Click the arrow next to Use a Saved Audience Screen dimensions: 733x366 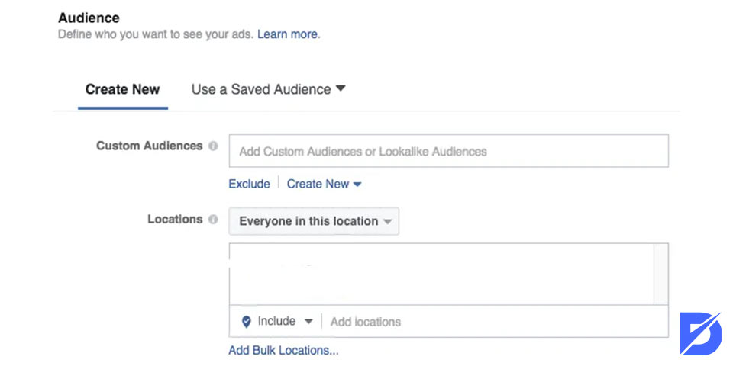coord(341,88)
